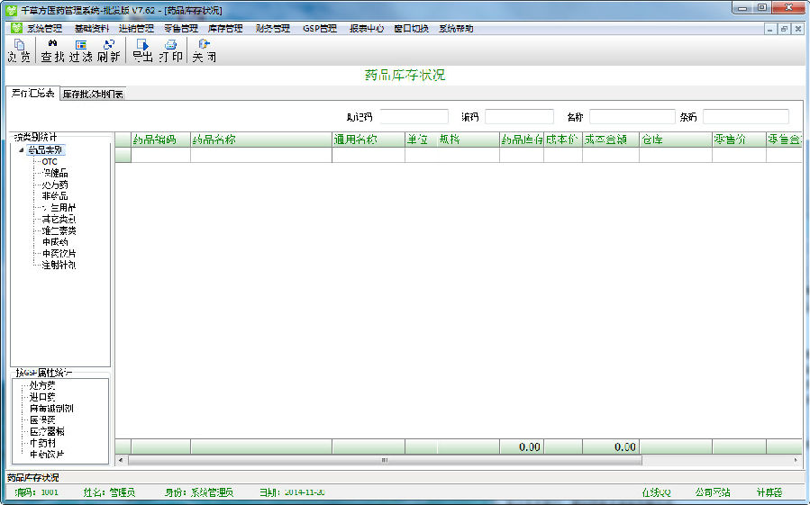Screen dimensions: 810x505
Task: Switch to the first summary tab
Action: [33, 94]
